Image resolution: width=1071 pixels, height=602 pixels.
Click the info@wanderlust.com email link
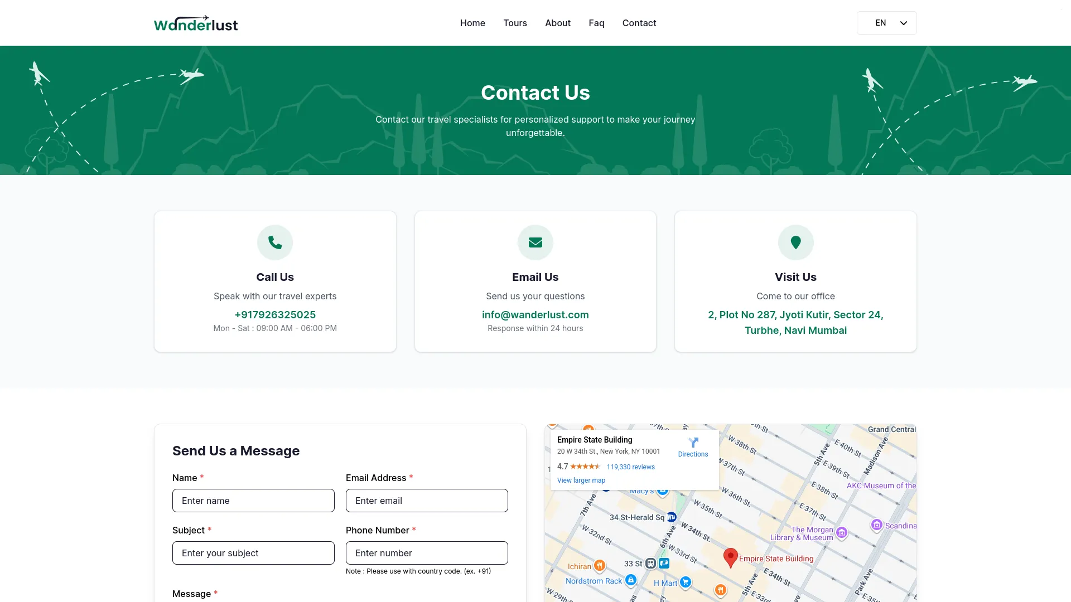535,314
